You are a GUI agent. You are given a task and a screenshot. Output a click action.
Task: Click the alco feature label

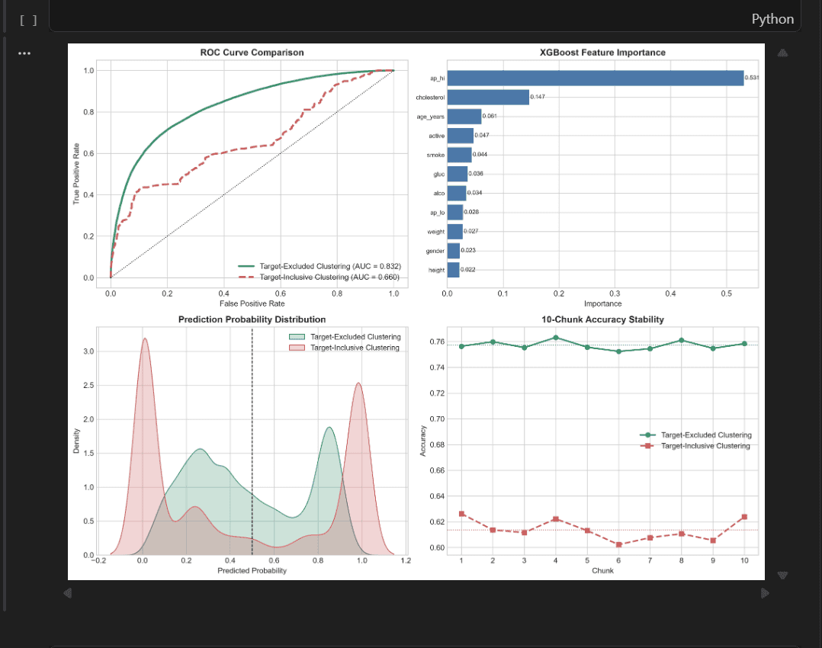[x=438, y=194]
